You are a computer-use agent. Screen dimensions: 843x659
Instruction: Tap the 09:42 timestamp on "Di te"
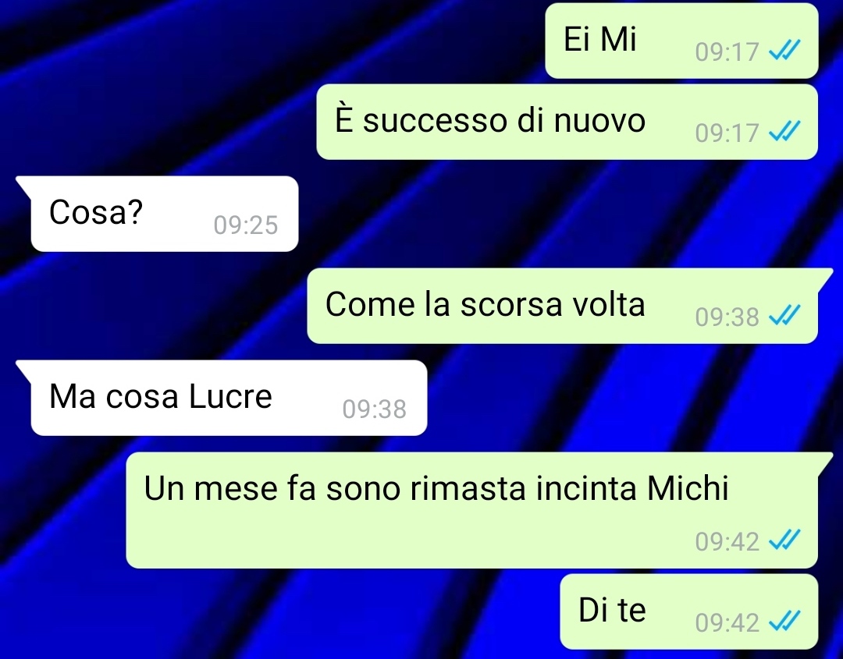coord(727,623)
